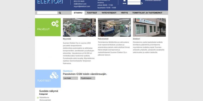
Task: Click the 'arkisin 08:00 - 17:00' hours text
Action: pos(105,5)
